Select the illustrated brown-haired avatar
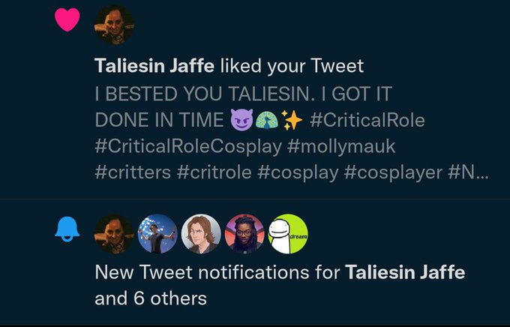 pos(201,234)
